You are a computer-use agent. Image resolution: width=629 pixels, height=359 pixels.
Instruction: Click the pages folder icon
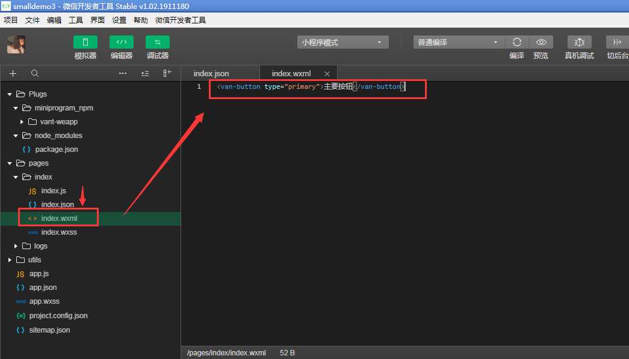(20, 163)
